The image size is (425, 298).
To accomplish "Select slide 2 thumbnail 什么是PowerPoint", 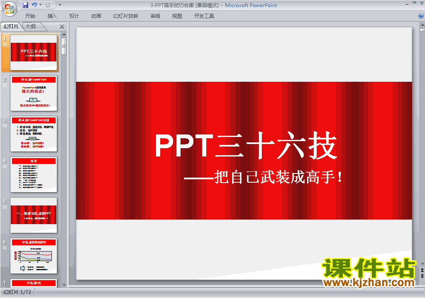I will point(34,93).
